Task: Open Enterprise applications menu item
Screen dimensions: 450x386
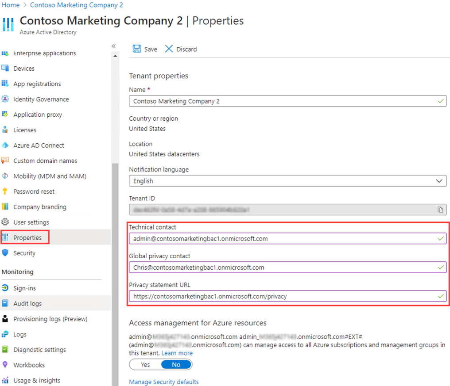Action: point(44,54)
